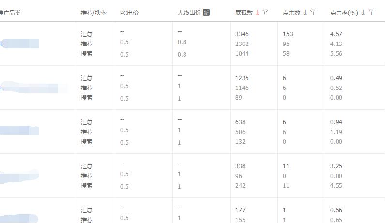Image resolution: width=385 pixels, height=223 pixels.
Task: Select the 153 clicks cell
Action: pyautogui.click(x=288, y=34)
